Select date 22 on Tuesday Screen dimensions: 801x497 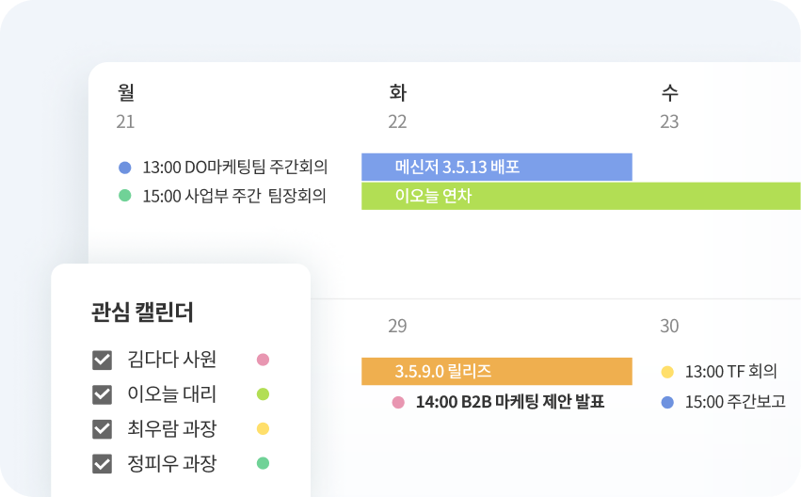(397, 121)
